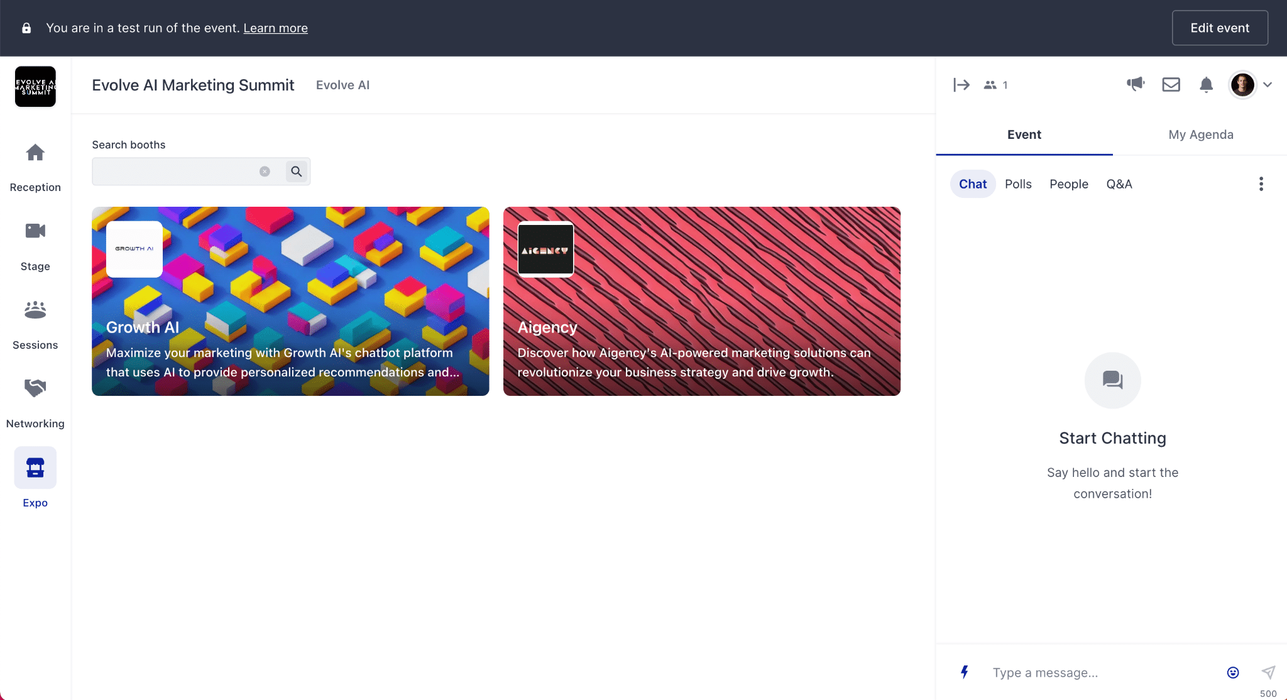This screenshot has height=700, width=1287.
Task: Open the envelope messages icon
Action: (x=1171, y=84)
